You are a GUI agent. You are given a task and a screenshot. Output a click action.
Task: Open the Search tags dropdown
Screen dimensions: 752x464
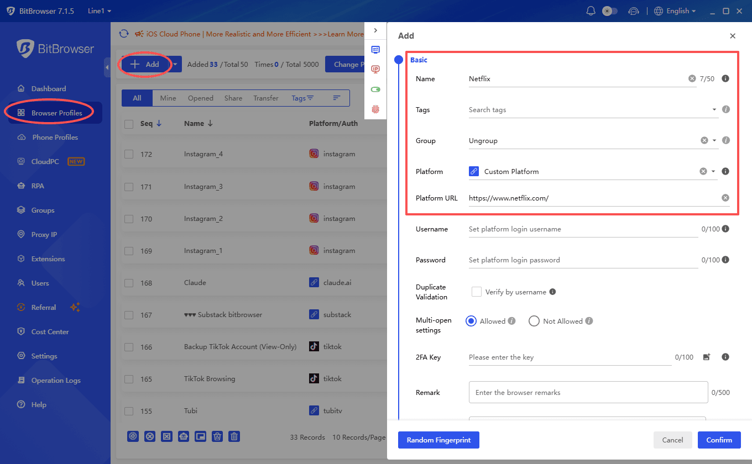point(593,110)
